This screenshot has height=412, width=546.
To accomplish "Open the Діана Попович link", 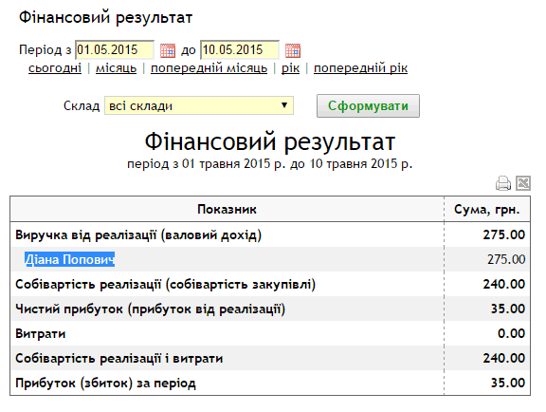I will [x=69, y=259].
